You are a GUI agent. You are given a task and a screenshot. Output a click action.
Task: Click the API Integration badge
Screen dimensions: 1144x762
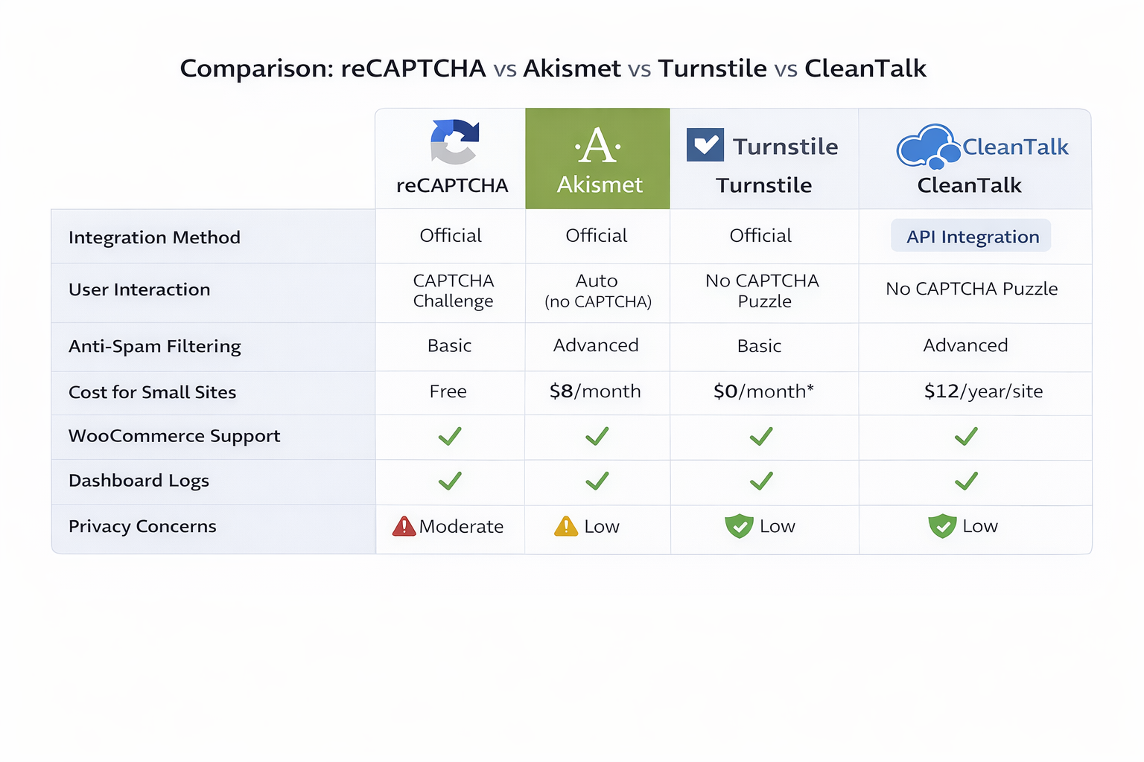pyautogui.click(x=971, y=237)
